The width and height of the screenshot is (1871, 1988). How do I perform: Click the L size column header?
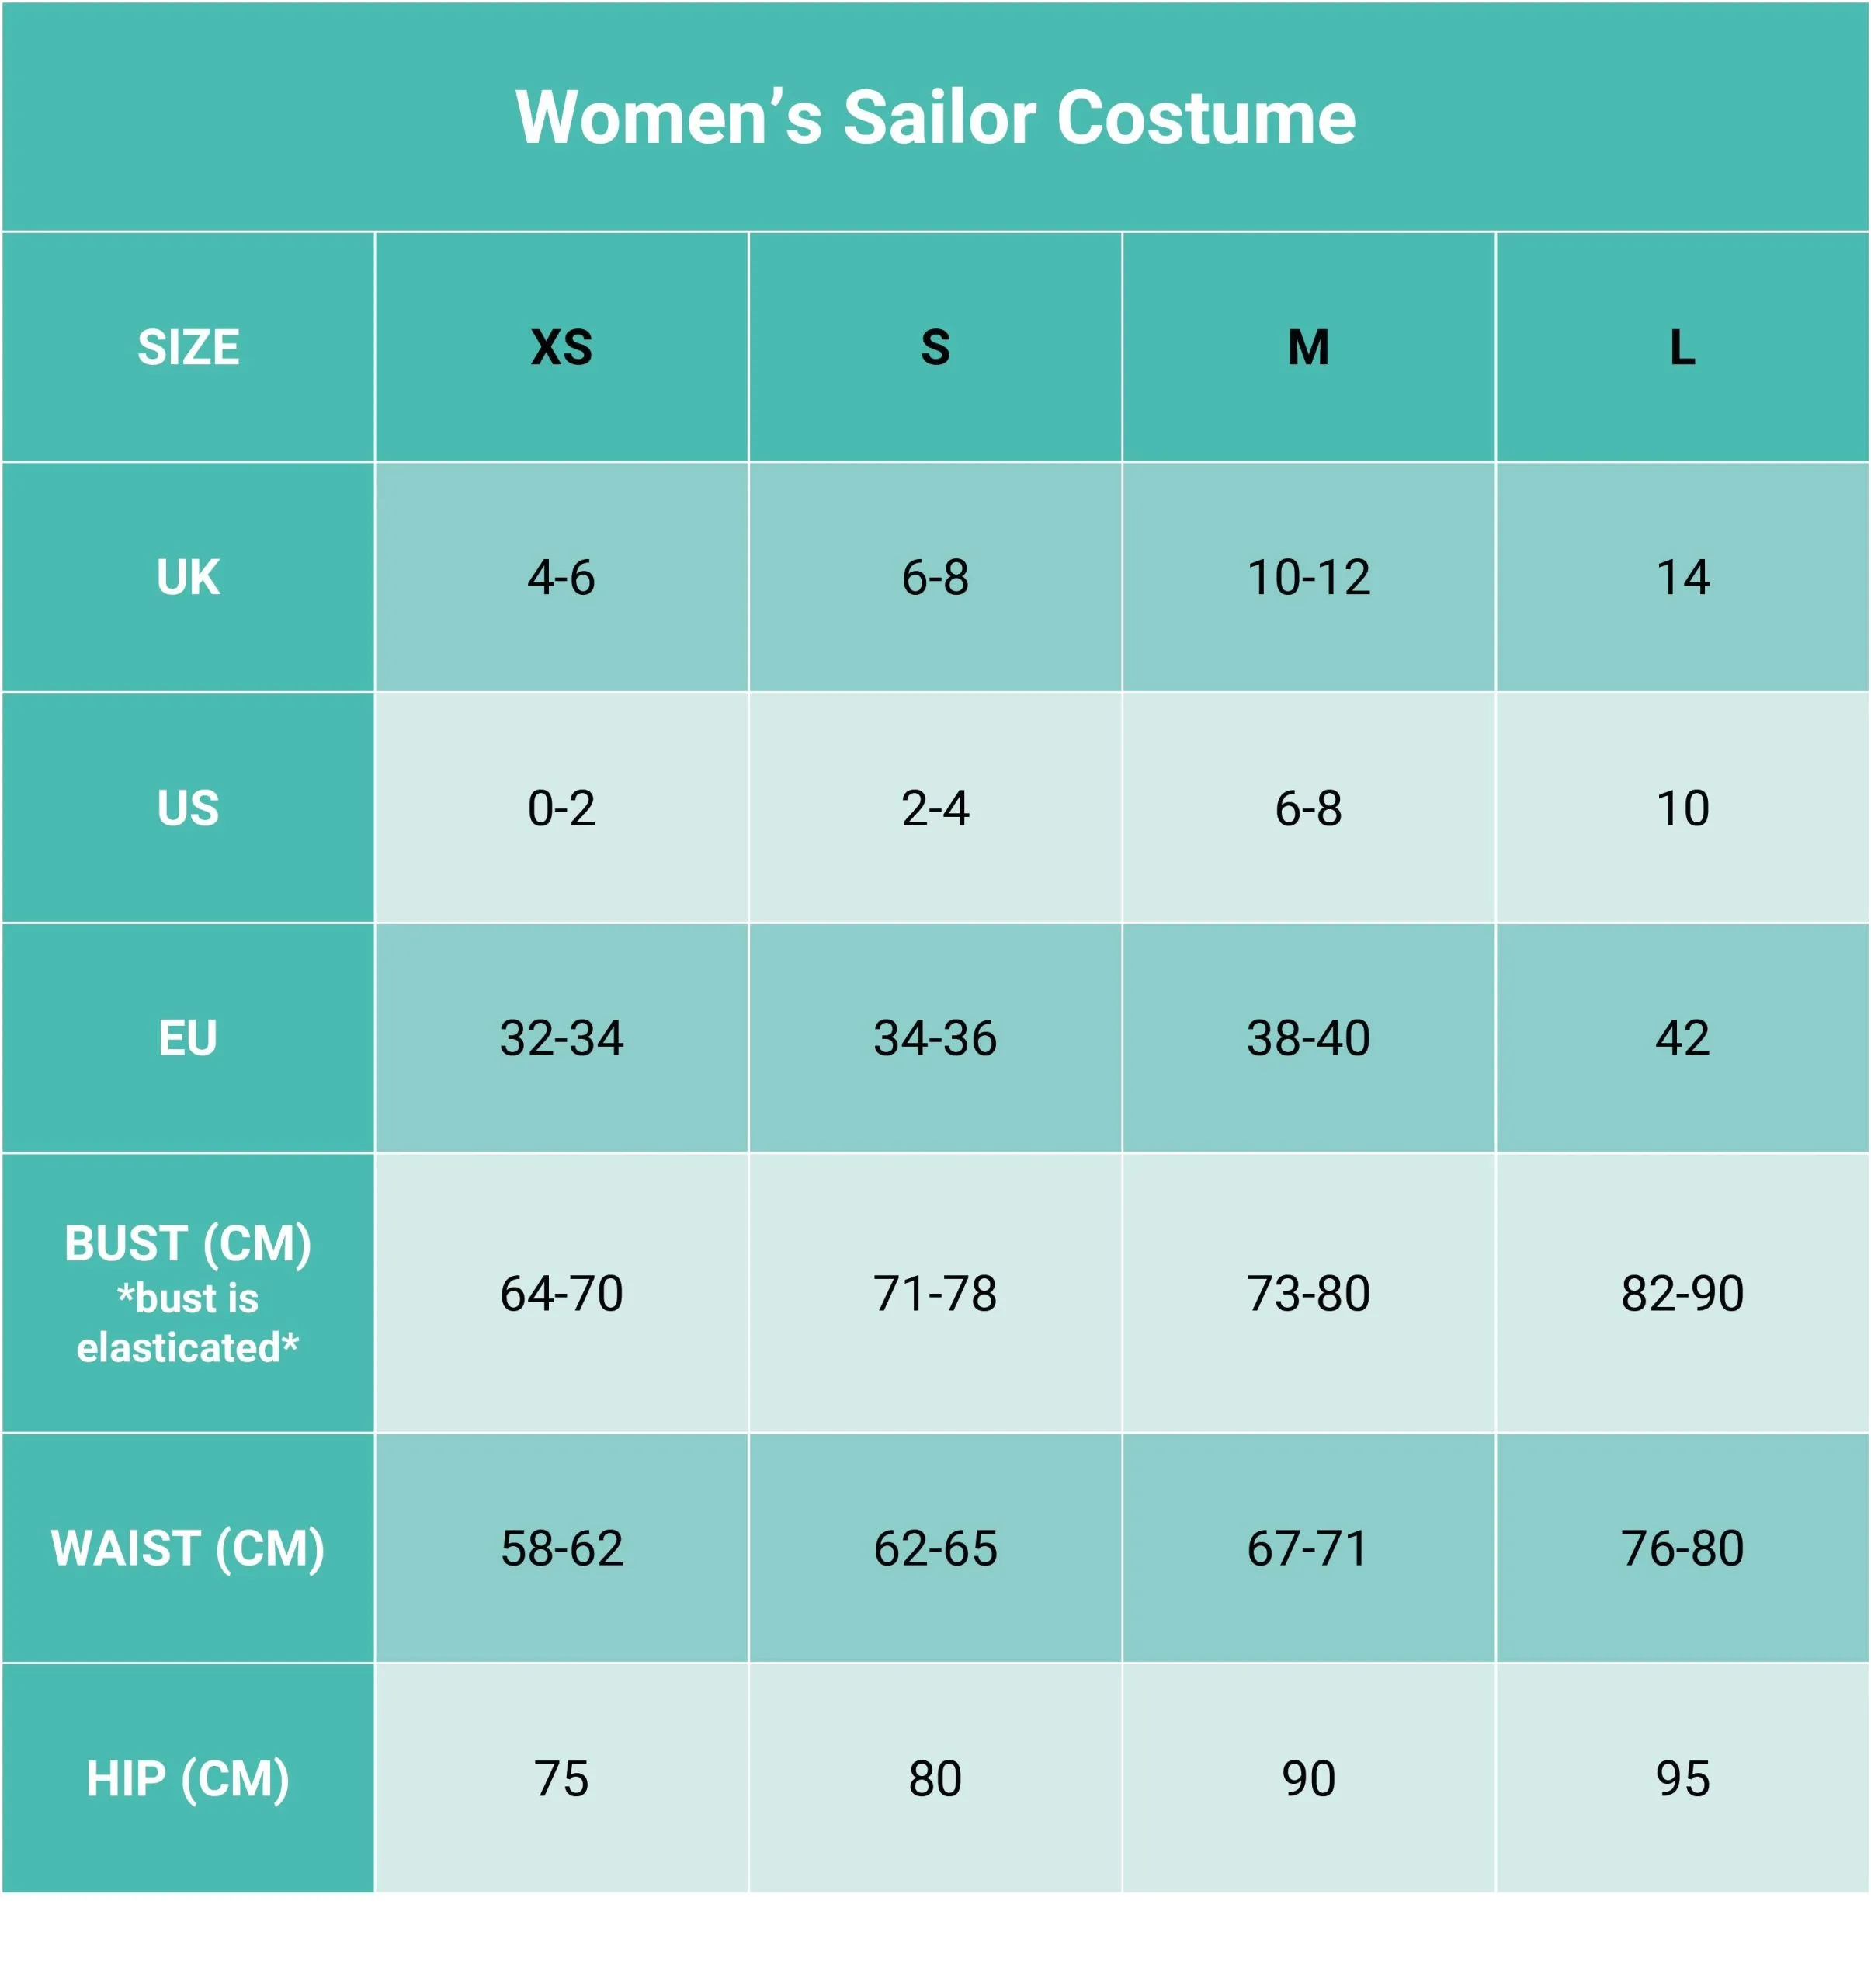(1682, 347)
